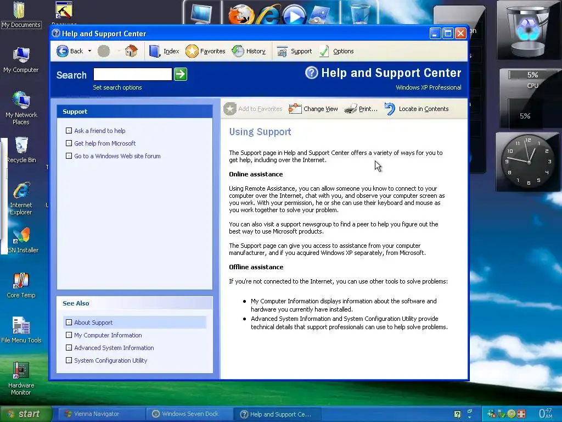Click the See Also panel header
Image resolution: width=562 pixels, height=422 pixels.
(135, 303)
